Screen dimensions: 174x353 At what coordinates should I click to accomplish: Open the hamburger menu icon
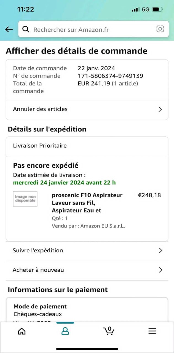point(152,331)
